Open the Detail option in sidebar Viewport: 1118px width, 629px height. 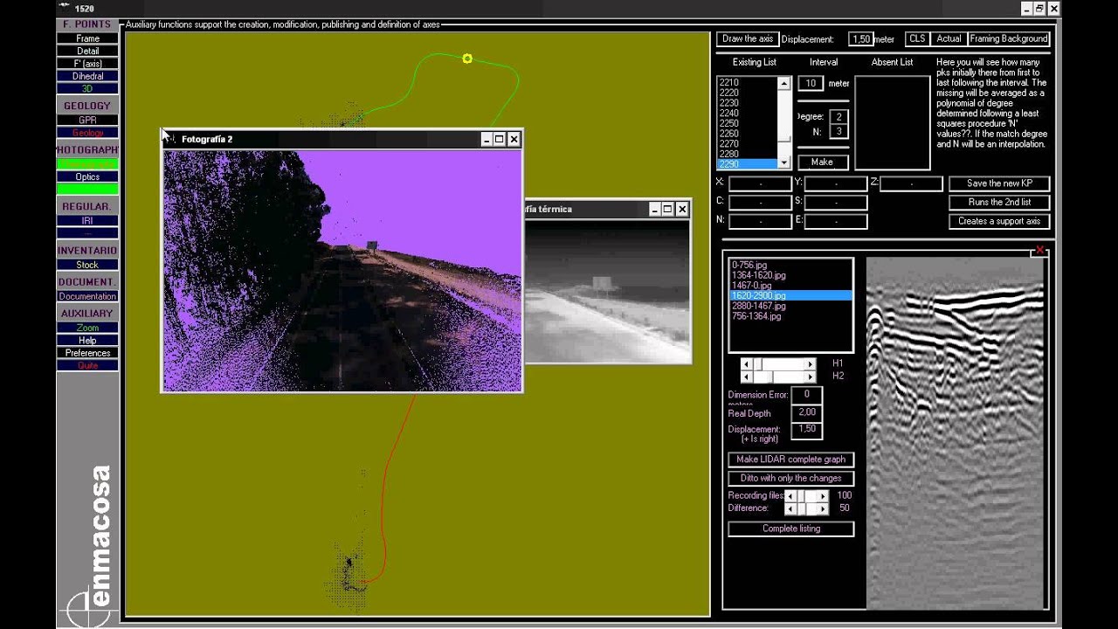click(x=87, y=51)
